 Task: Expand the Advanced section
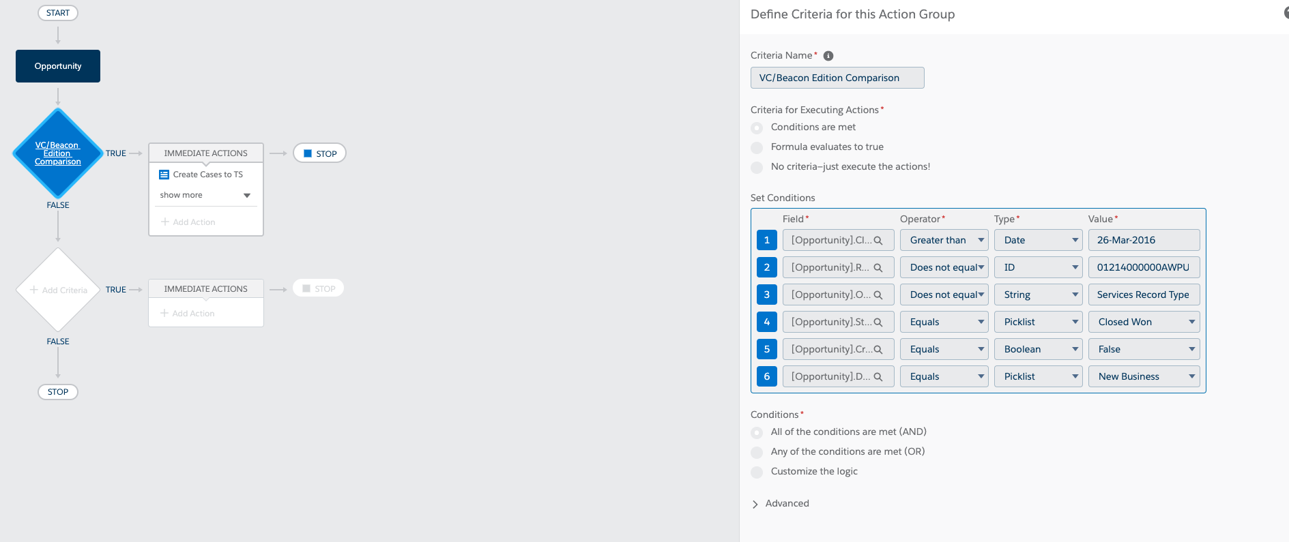pos(755,504)
